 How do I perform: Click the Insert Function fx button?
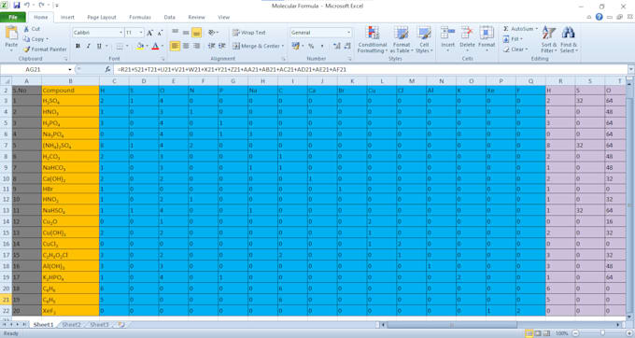pos(107,69)
